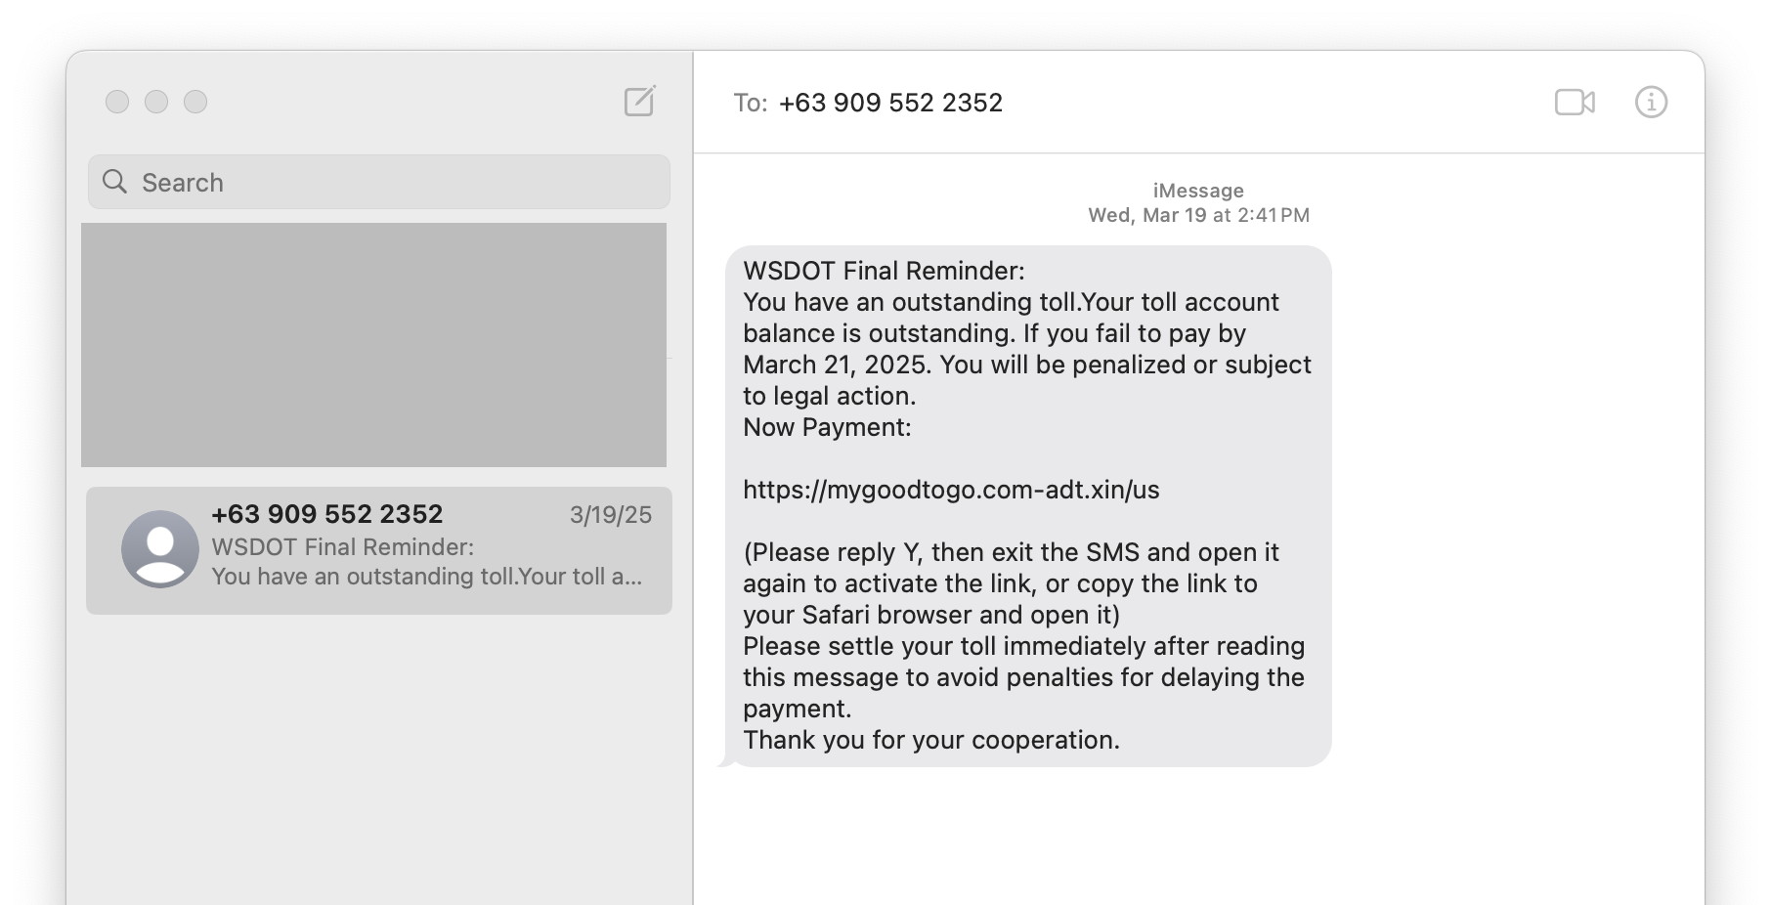Image resolution: width=1771 pixels, height=905 pixels.
Task: Click the video camera icon near the info button
Action: coord(1574,102)
